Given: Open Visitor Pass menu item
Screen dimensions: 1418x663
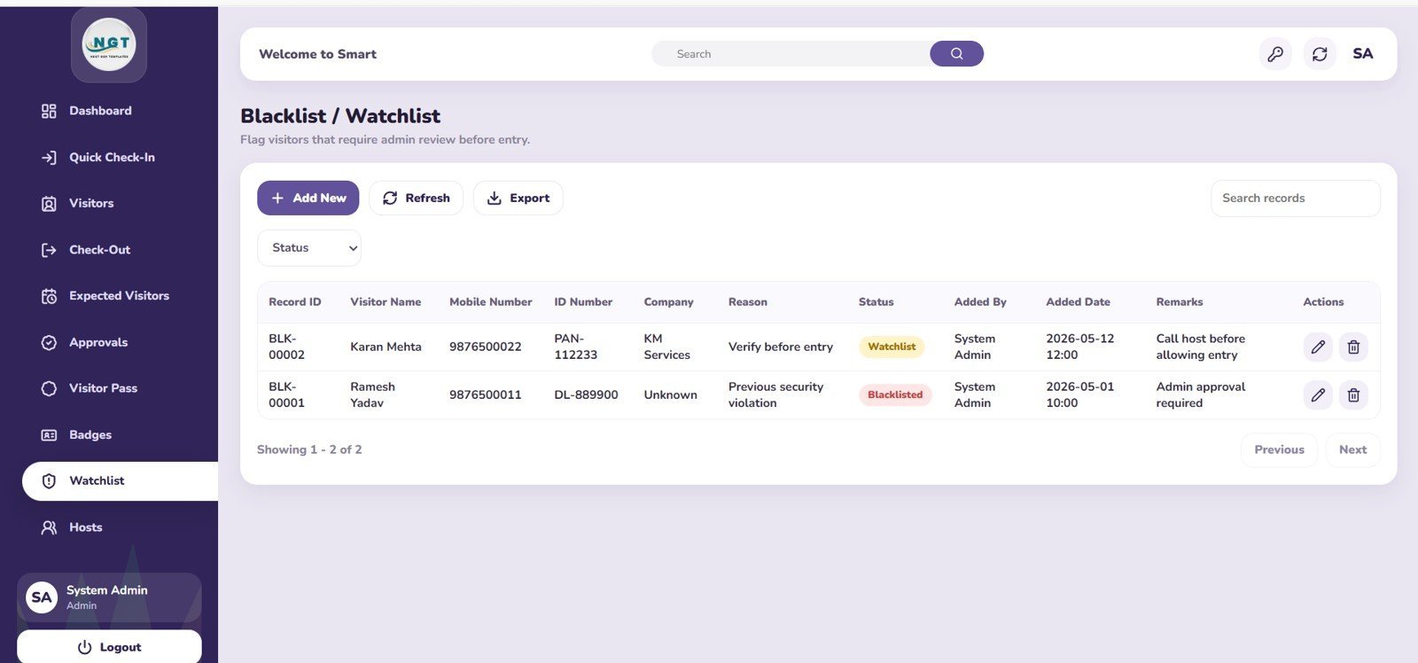Looking at the screenshot, I should tap(120, 388).
